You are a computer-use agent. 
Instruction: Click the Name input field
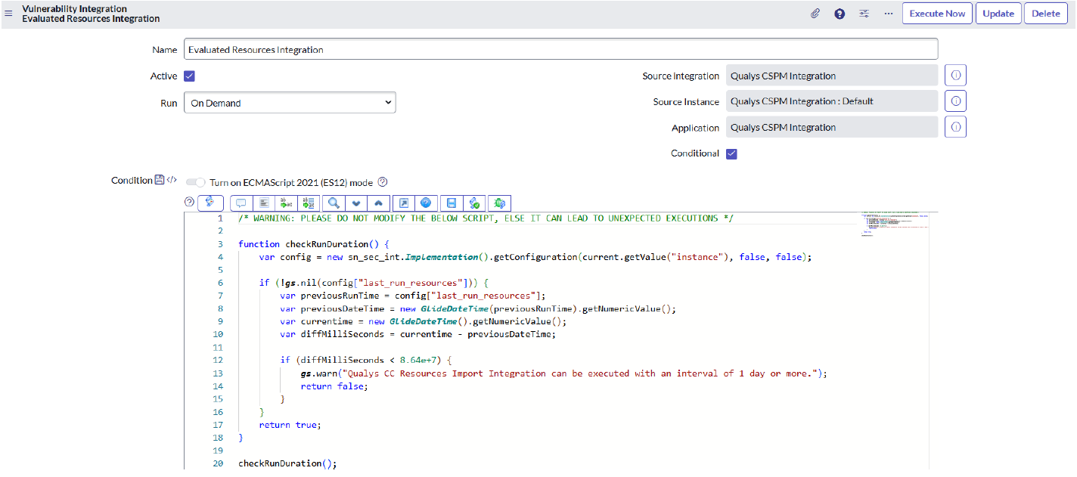(560, 50)
